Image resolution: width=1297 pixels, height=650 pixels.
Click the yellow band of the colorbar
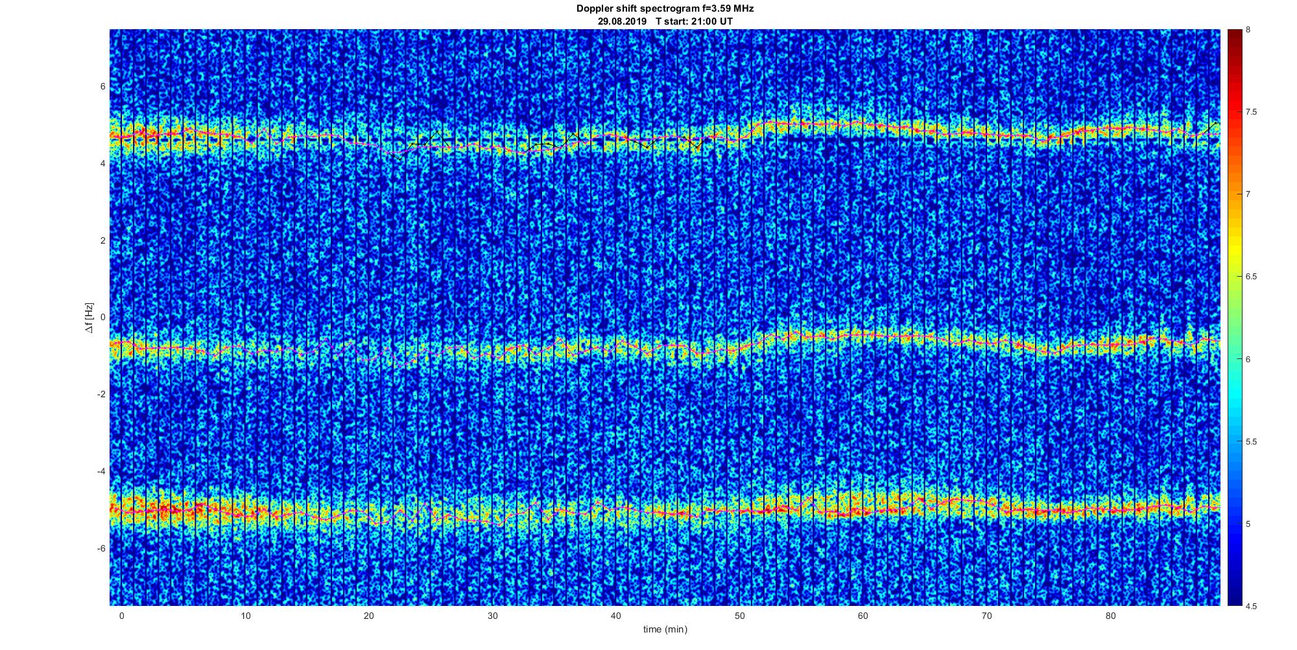tap(1235, 250)
